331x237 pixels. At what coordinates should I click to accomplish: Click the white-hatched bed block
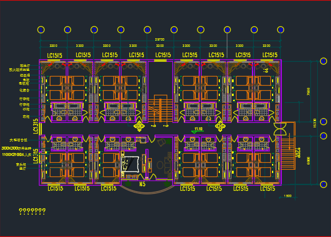click(x=130, y=164)
